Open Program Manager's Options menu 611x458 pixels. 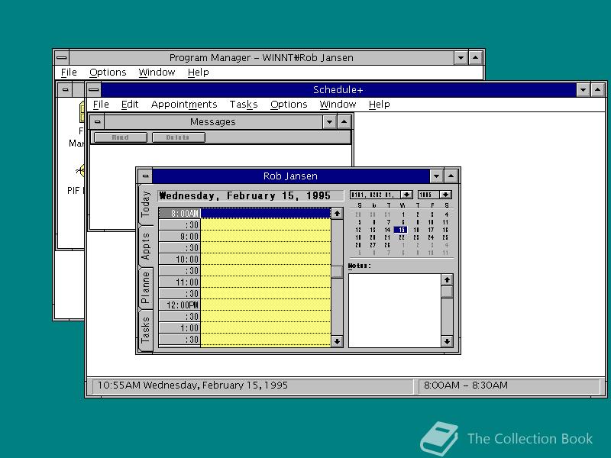108,73
